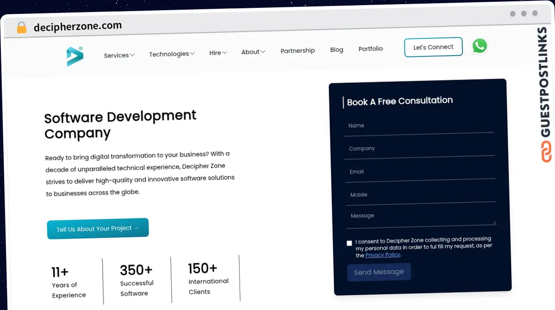Open the WhatsApp chat icon
Image resolution: width=555 pixels, height=310 pixels.
tap(480, 46)
